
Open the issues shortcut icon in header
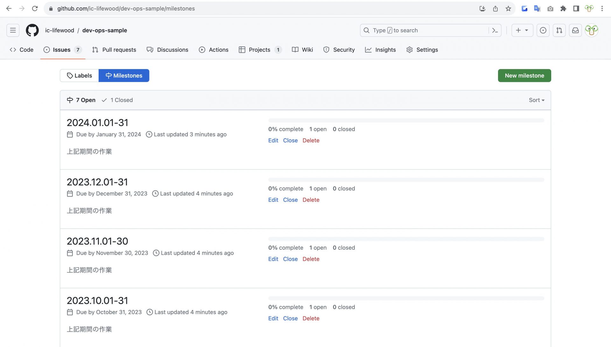(543, 30)
